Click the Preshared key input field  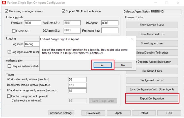(x=110, y=31)
